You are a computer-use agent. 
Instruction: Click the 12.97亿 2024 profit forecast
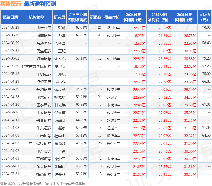point(139,43)
